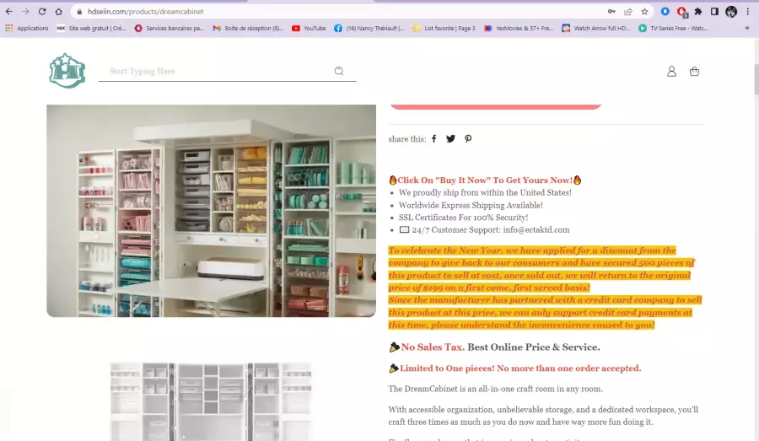Share on Facebook
Viewport: 759px width, 441px height.
434,139
